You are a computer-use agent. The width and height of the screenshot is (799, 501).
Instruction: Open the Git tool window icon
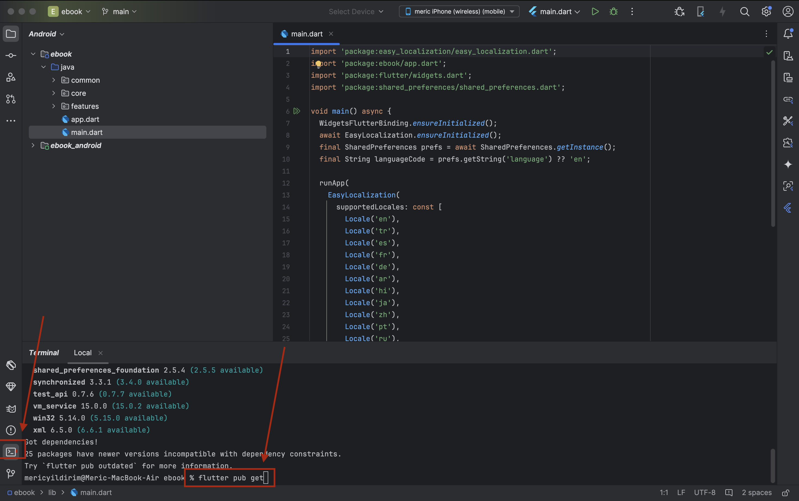click(x=11, y=474)
